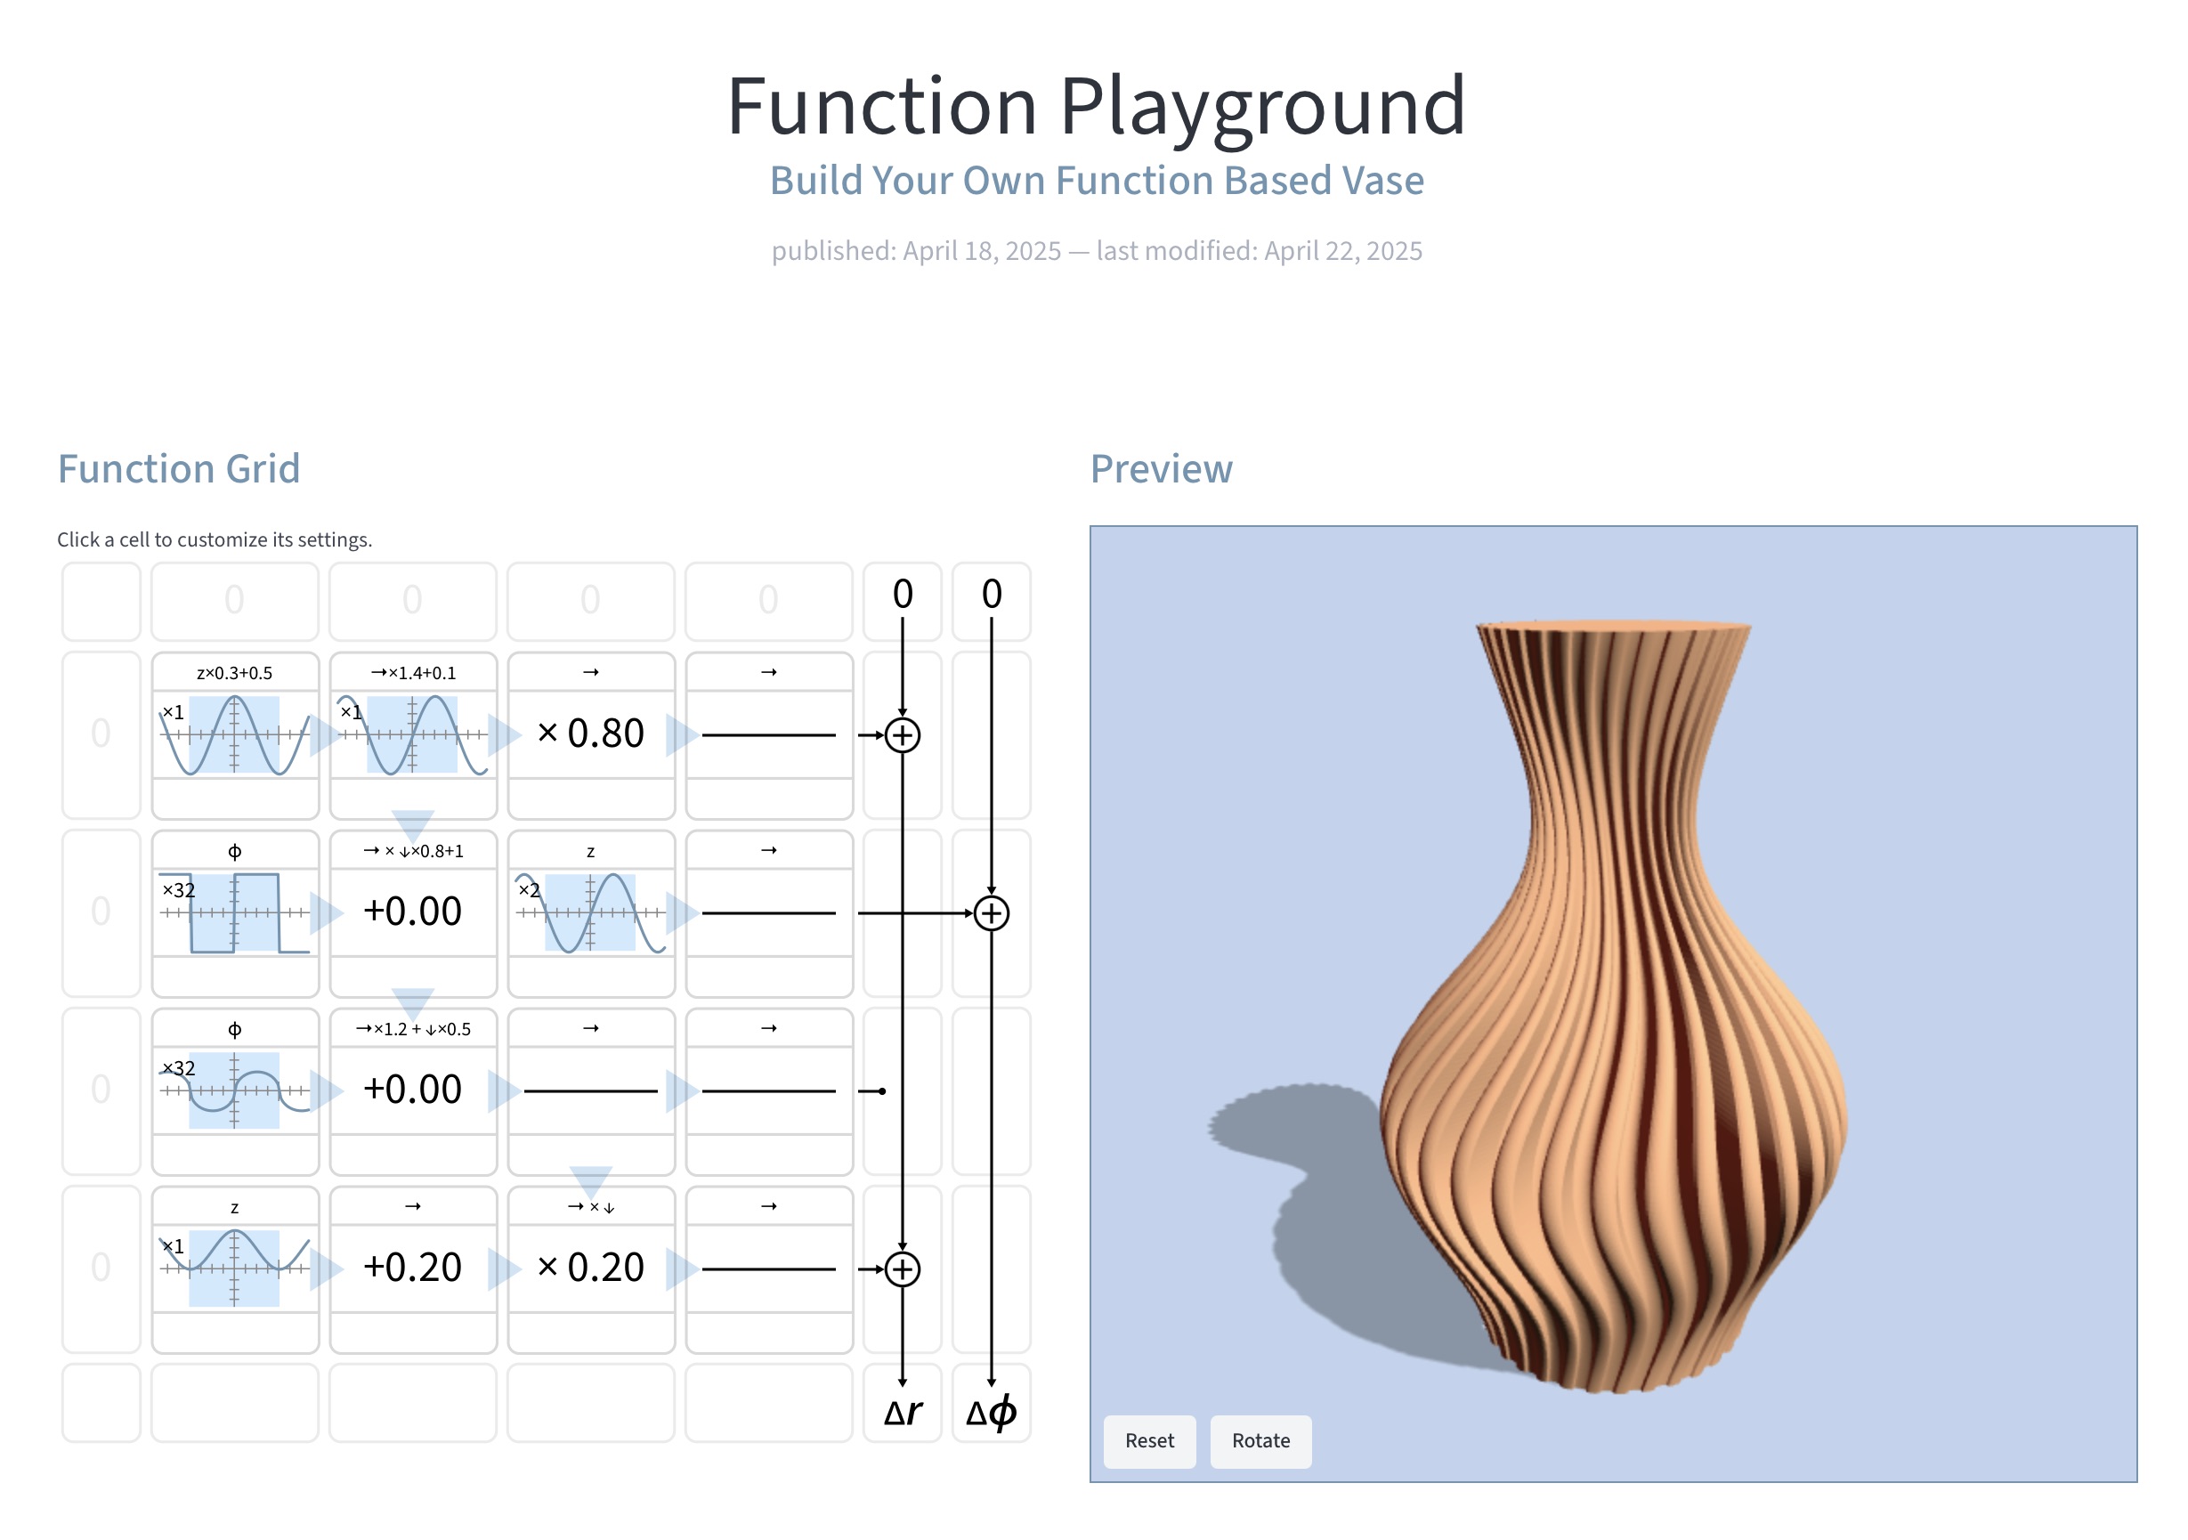Screen dimensions: 2188x1540
Task: Open the pass-through cell right of × 0.80
Action: pyautogui.click(x=769, y=734)
